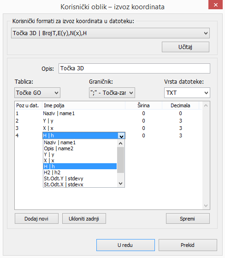Screen dimensions: 225x258
Task: Click into the Opis text field
Action: click(134, 68)
